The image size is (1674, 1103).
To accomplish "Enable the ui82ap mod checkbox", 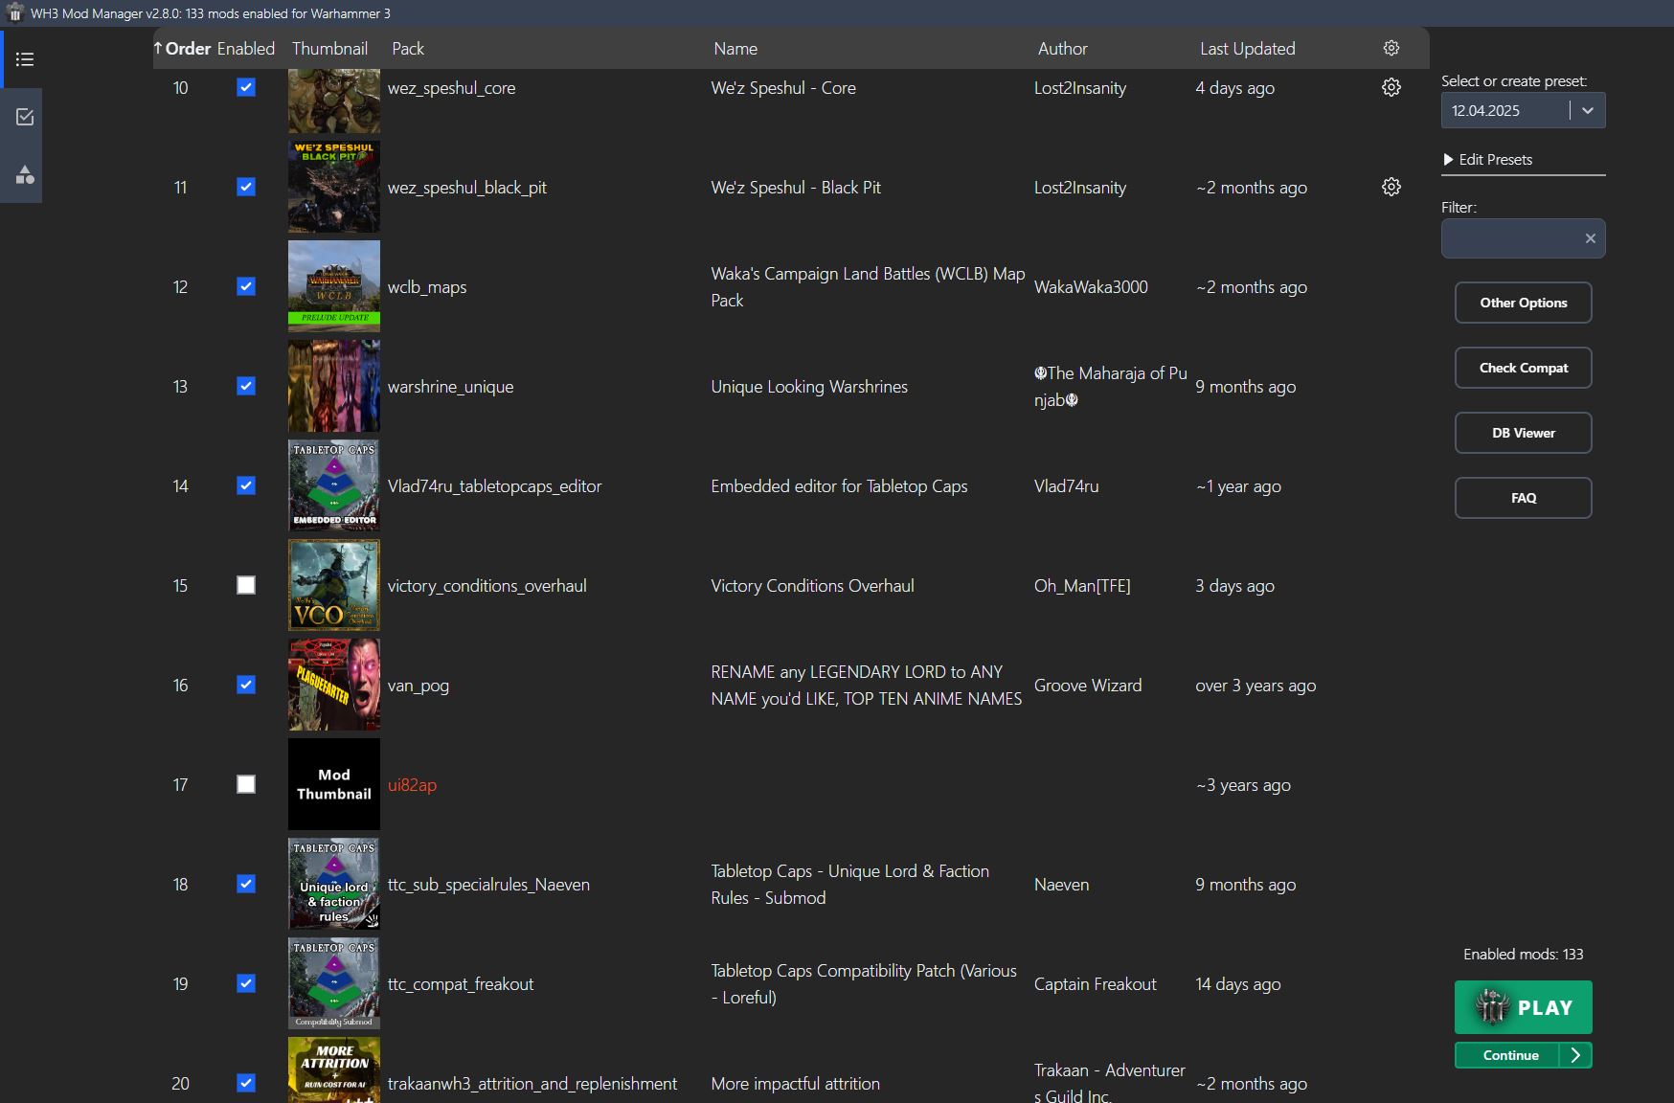I will [246, 784].
